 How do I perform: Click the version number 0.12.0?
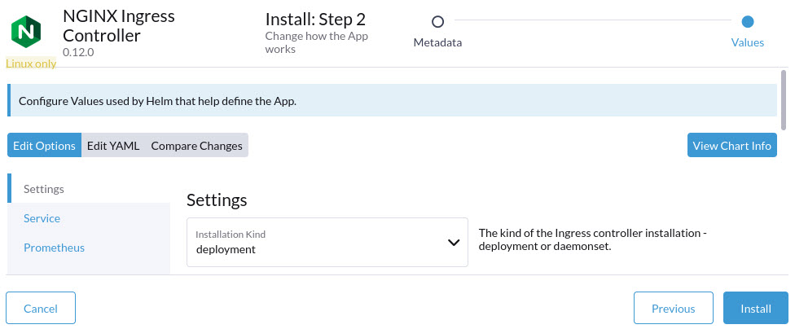78,51
